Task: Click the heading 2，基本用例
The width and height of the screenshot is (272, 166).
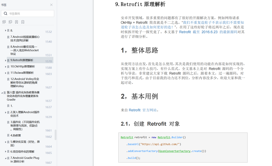Action: pos(140,96)
